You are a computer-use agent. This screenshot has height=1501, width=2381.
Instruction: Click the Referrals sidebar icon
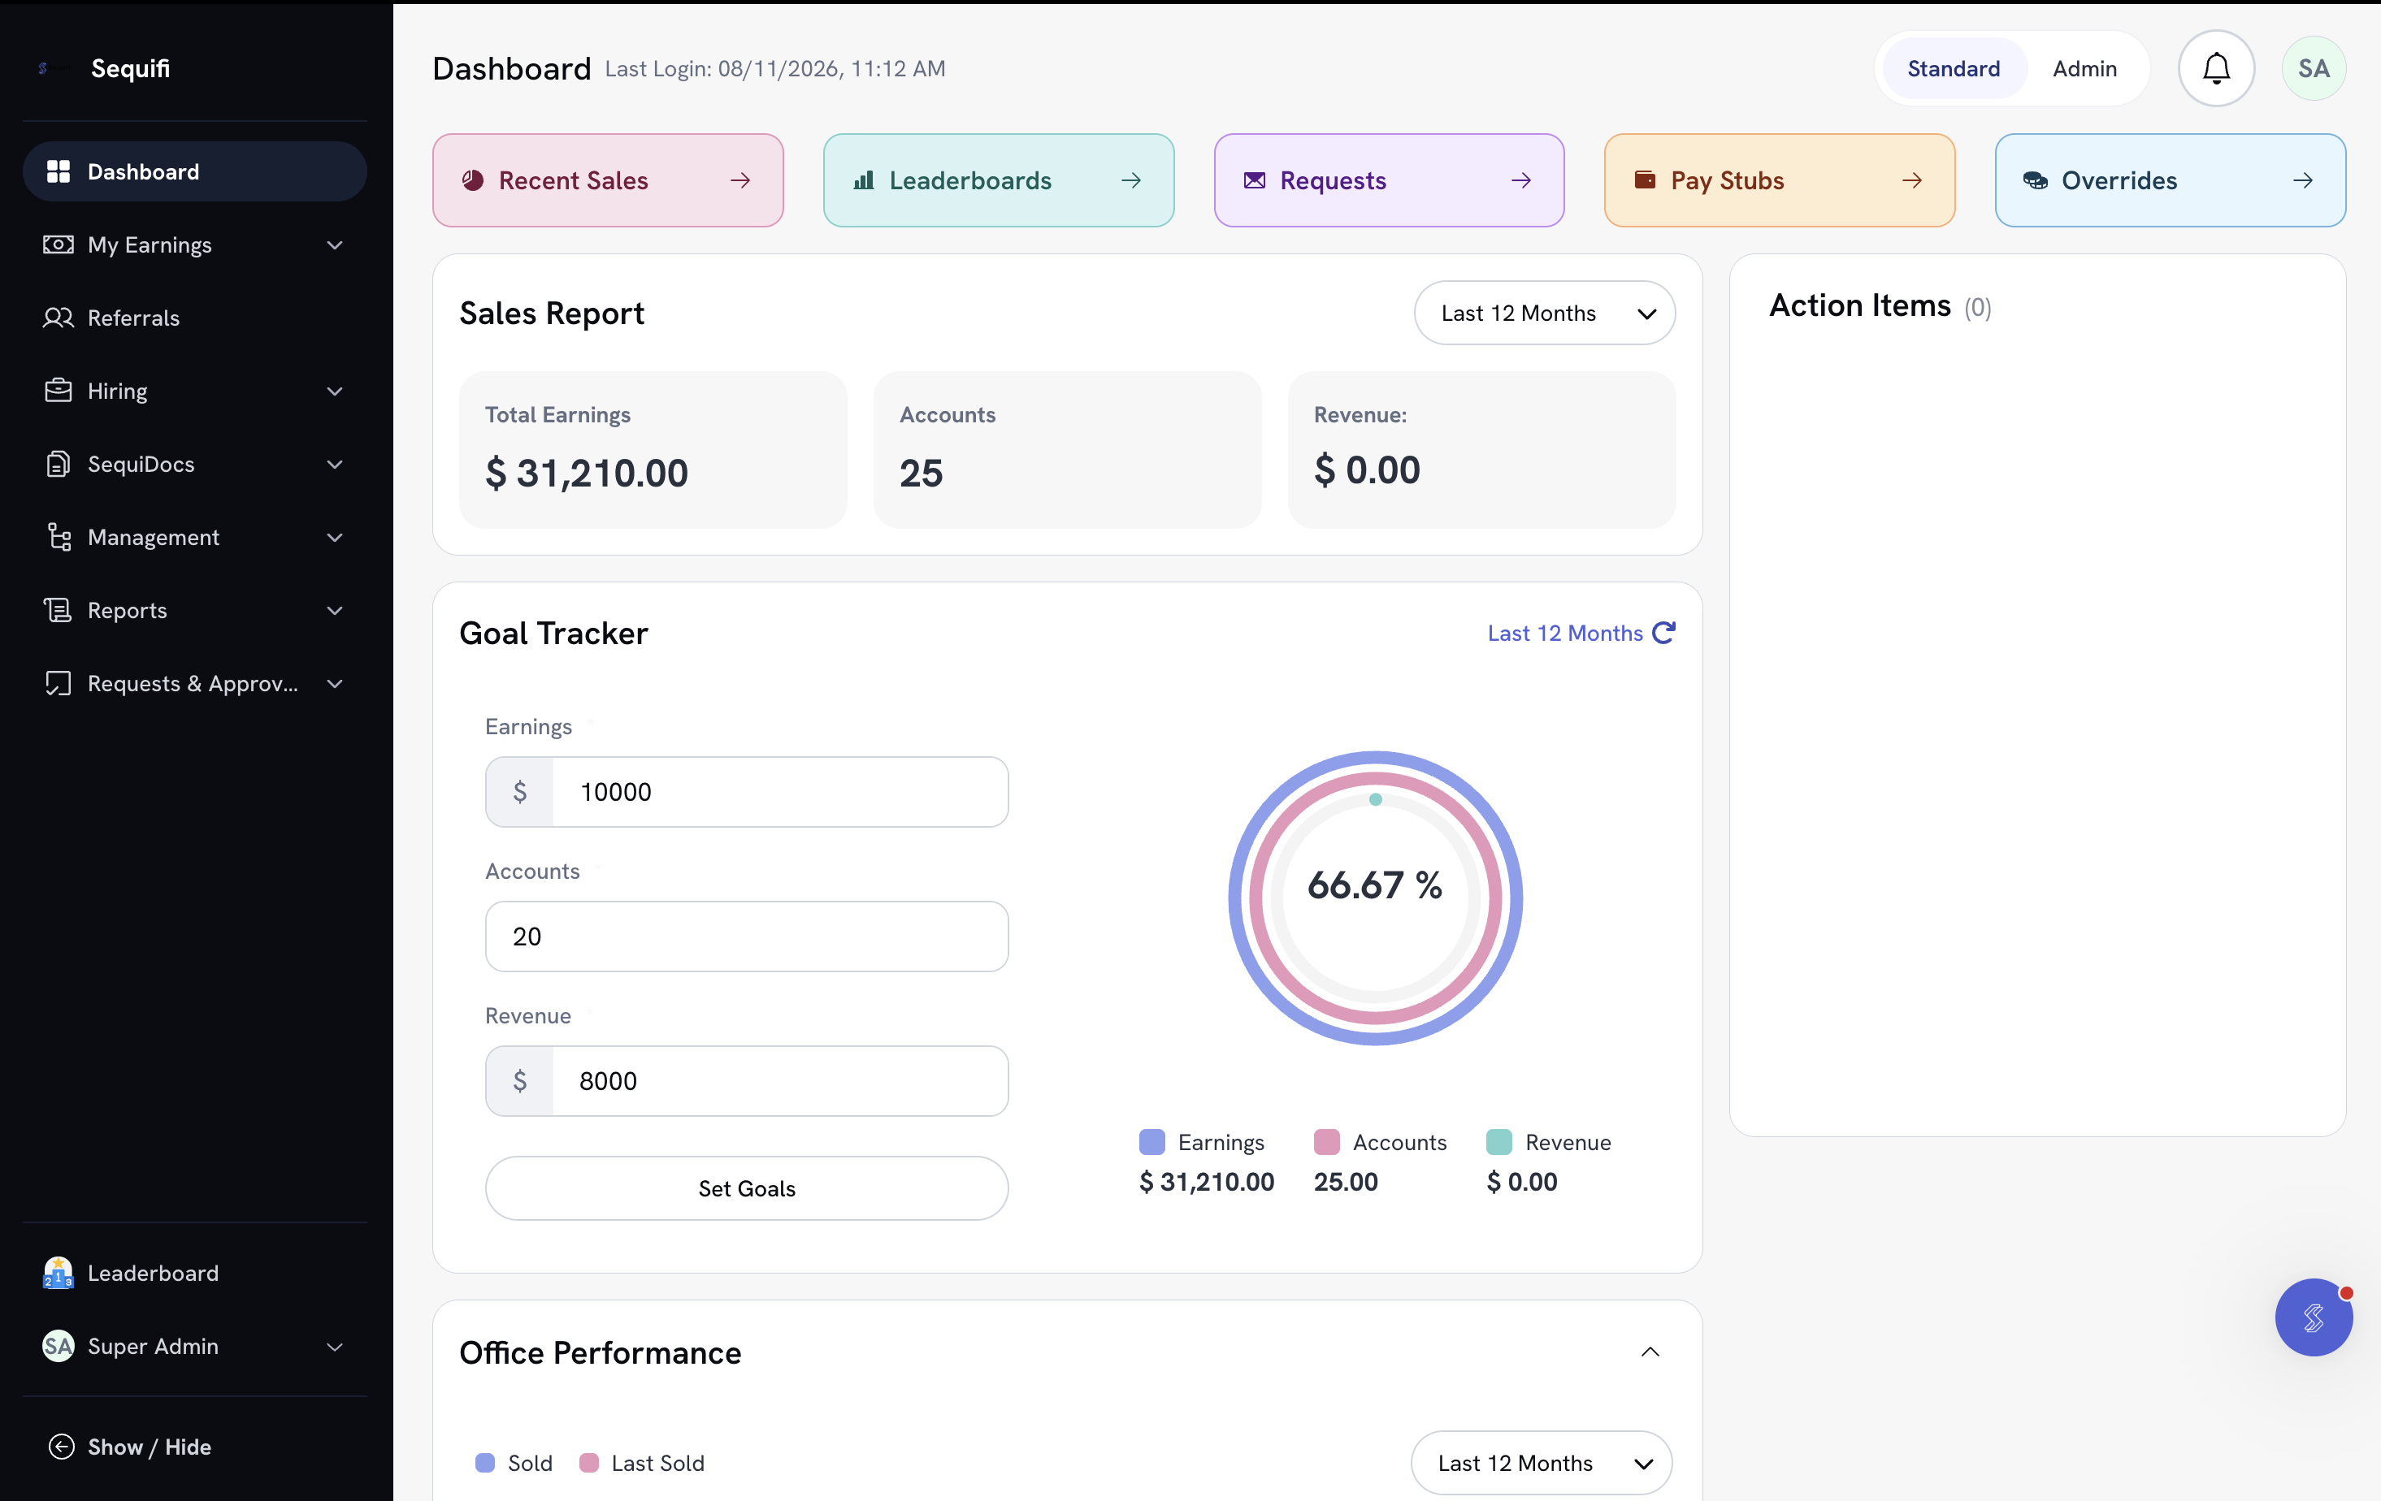click(x=59, y=318)
